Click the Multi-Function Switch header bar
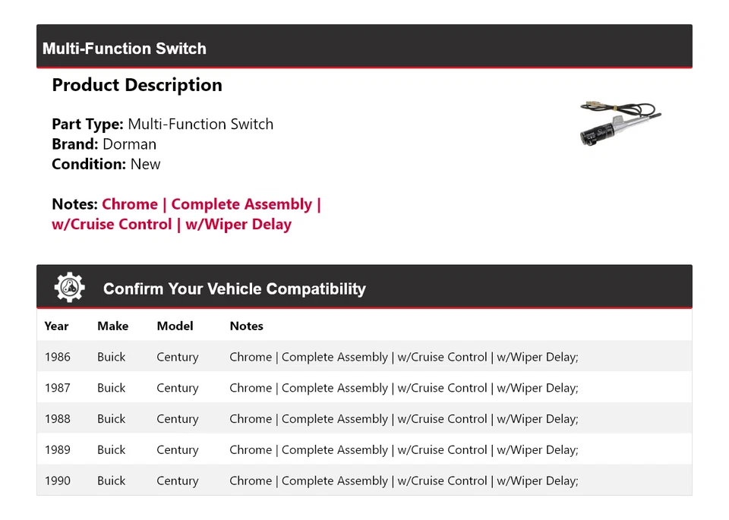The height and width of the screenshot is (520, 729). (x=364, y=47)
